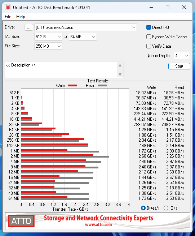
Task: Click the drive browse '...' button
Action: coord(29,27)
